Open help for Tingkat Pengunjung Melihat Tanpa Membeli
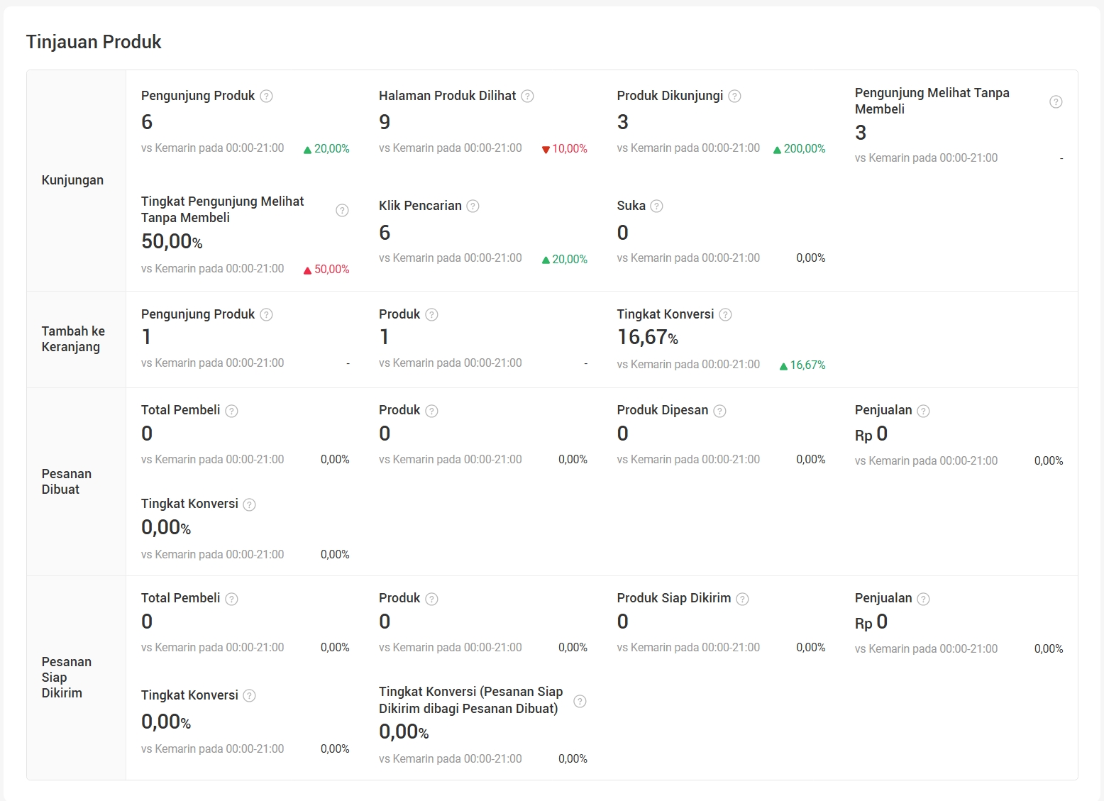Viewport: 1104px width, 801px height. point(342,210)
